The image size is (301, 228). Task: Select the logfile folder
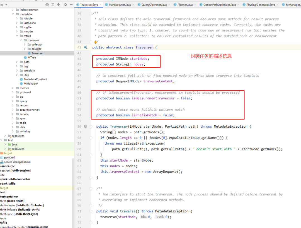coord(28,27)
